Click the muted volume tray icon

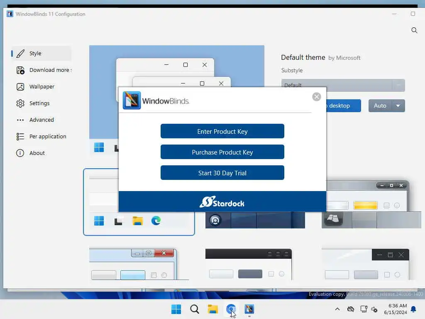[375, 309]
